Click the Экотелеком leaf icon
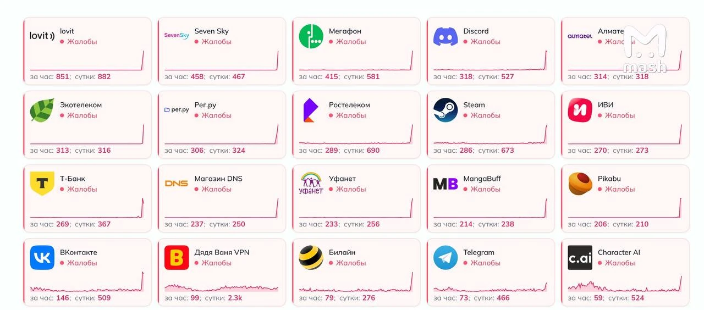Screen dimensions: 704x310 pos(42,110)
